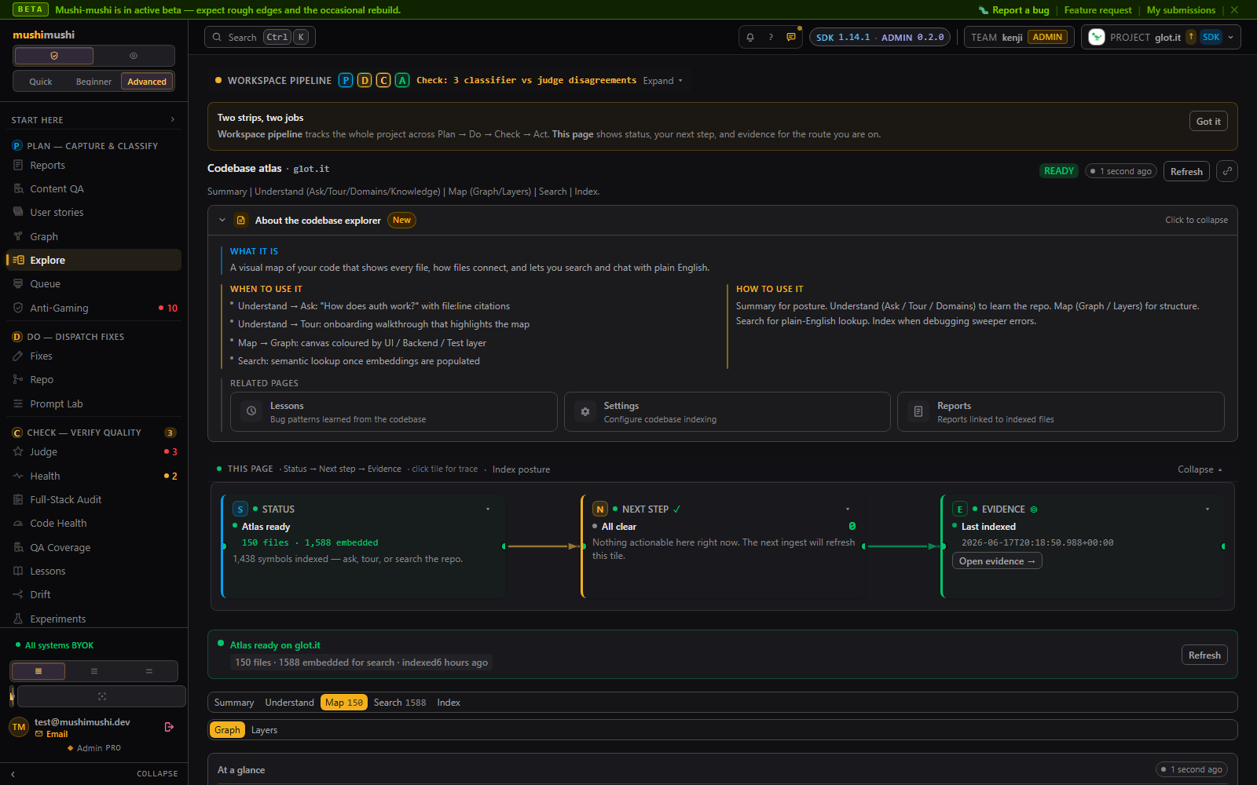Select Advanced sidebar mode
Screen dimensions: 1257x785
(x=147, y=82)
